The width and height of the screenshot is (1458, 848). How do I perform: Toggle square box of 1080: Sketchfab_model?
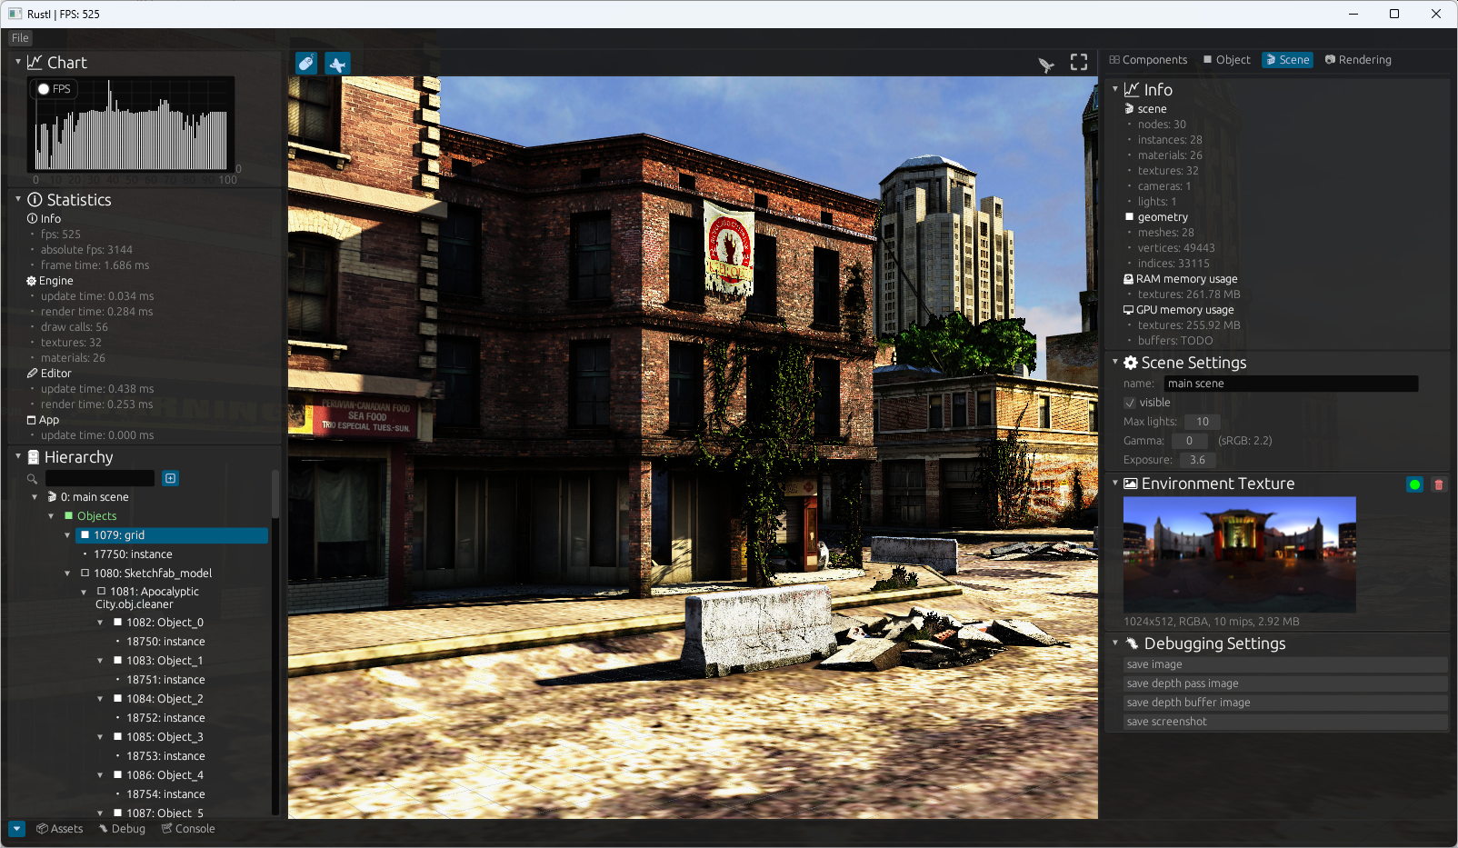tap(85, 574)
